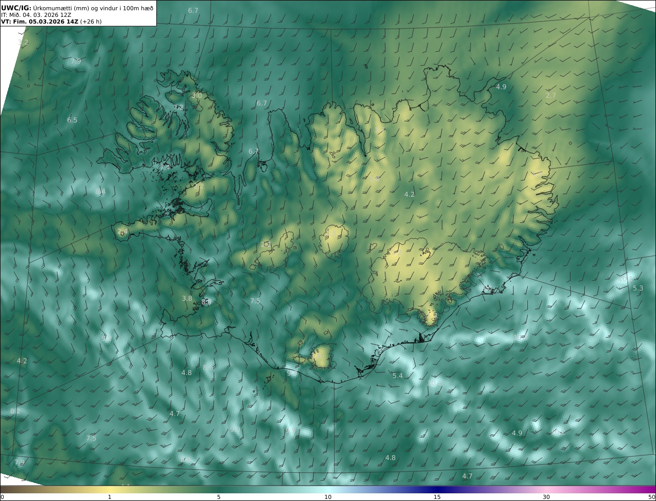Click the 2.7 value label in the northeast
The image size is (656, 501).
[x=551, y=95]
